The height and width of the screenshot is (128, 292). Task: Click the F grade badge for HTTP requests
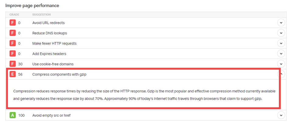(x=12, y=43)
